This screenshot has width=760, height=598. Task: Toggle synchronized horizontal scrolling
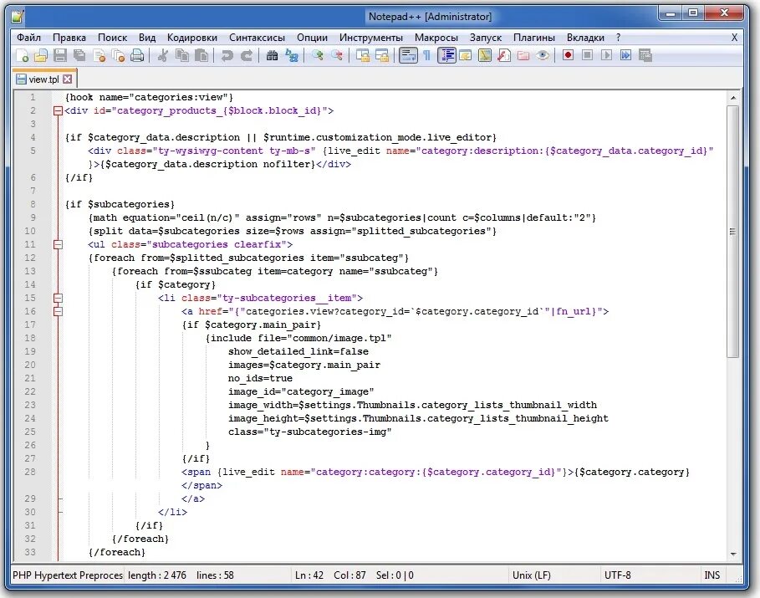382,55
